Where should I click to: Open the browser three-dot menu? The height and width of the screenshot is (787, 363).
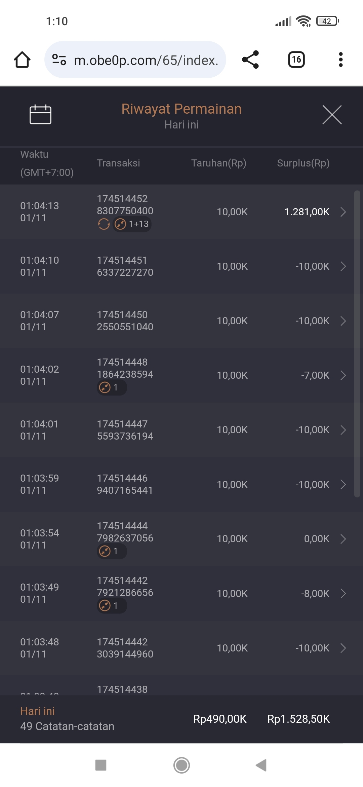[340, 60]
